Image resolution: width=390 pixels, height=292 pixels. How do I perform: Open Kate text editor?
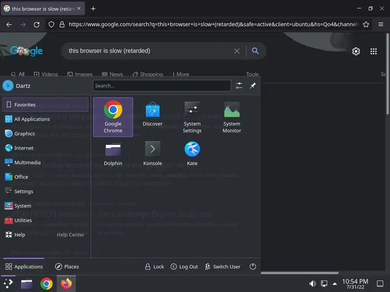click(192, 154)
